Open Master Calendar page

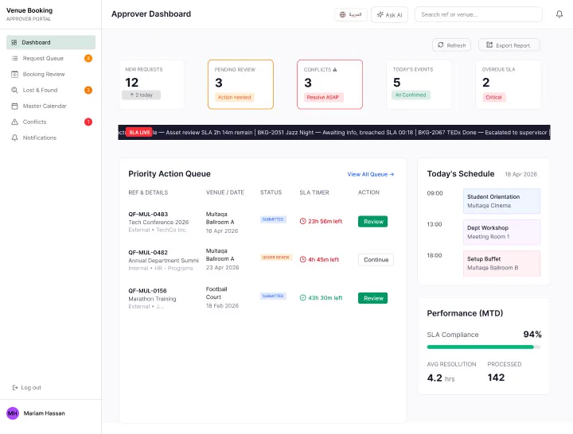51,106
